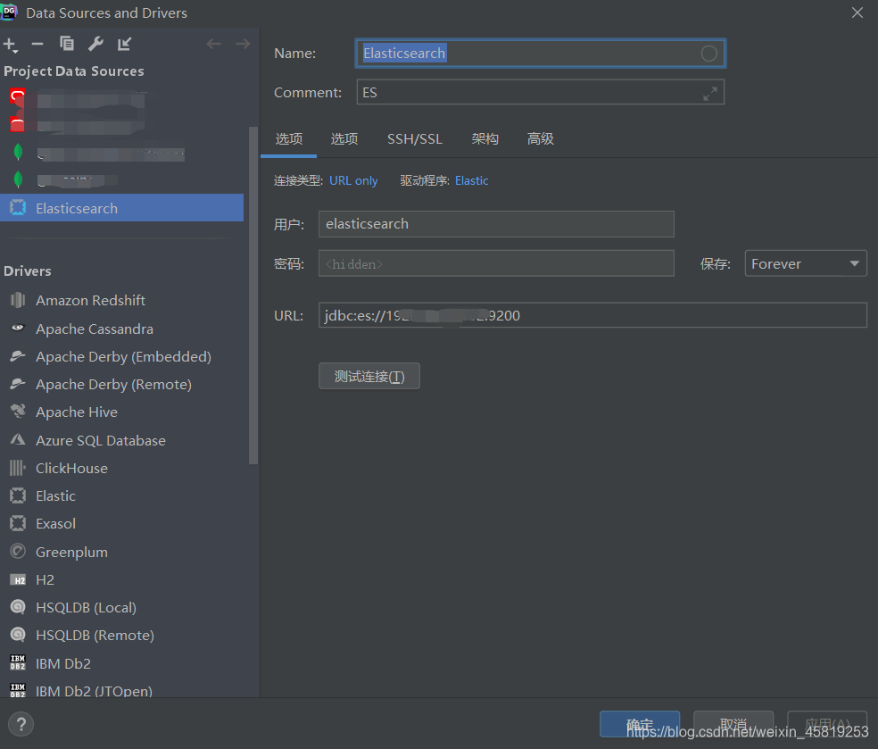Click the HSQLDB (Local) driver icon
The image size is (878, 749).
(x=18, y=607)
